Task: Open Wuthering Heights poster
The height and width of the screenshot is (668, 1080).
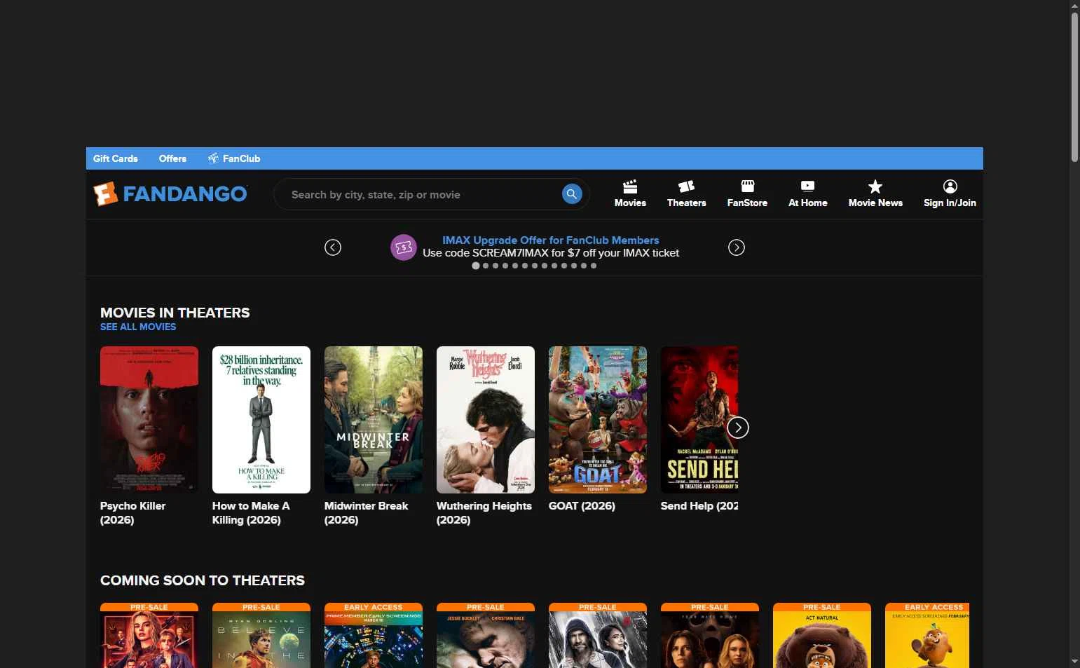Action: click(x=486, y=420)
